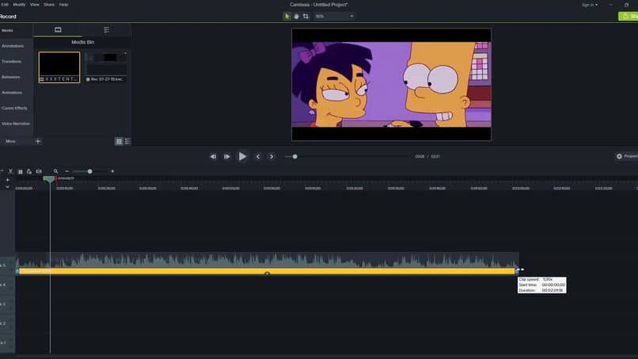This screenshot has height=359, width=638.
Task: Open the Edit menu
Action: pyautogui.click(x=5, y=5)
